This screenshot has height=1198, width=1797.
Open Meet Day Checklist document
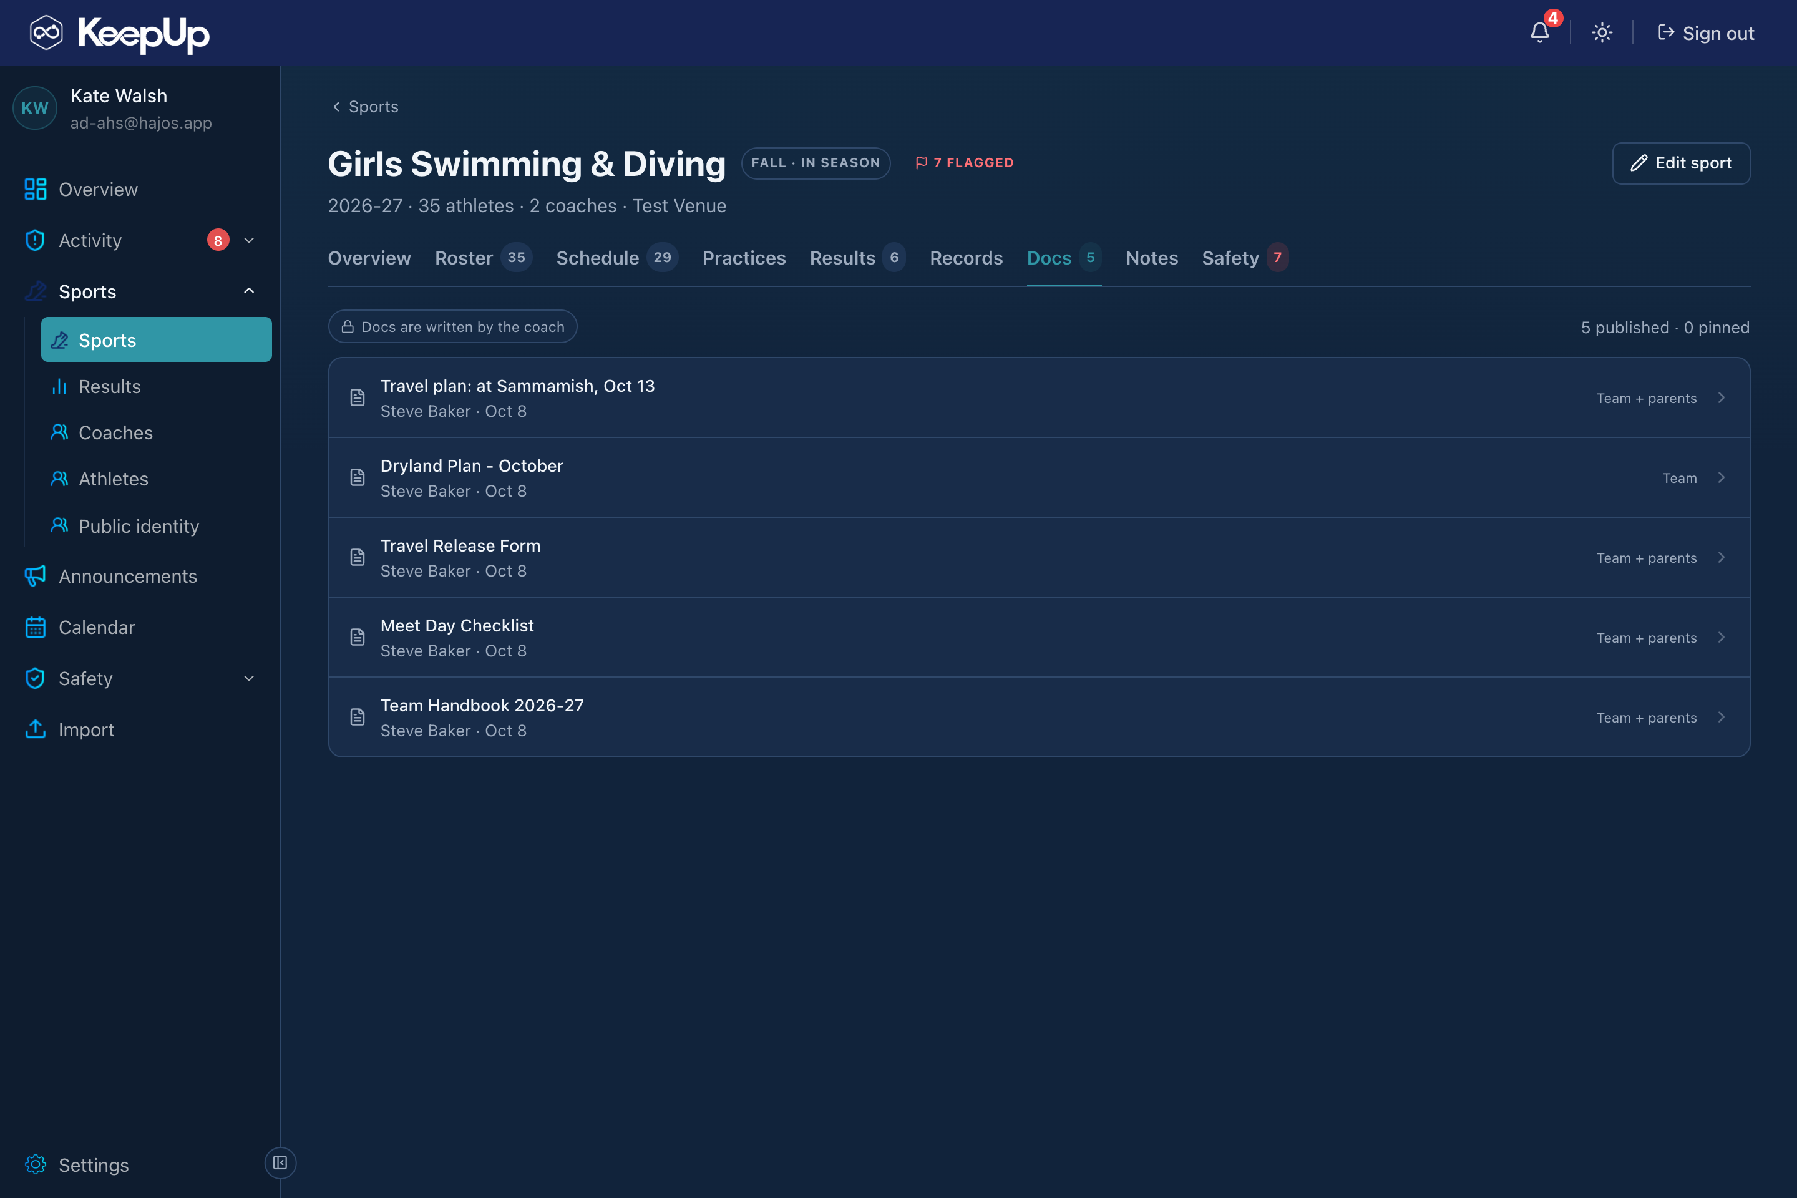tap(1039, 637)
